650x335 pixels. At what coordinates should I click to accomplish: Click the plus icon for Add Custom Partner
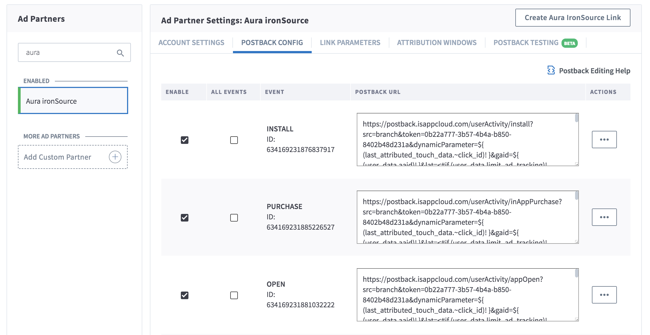pos(115,157)
